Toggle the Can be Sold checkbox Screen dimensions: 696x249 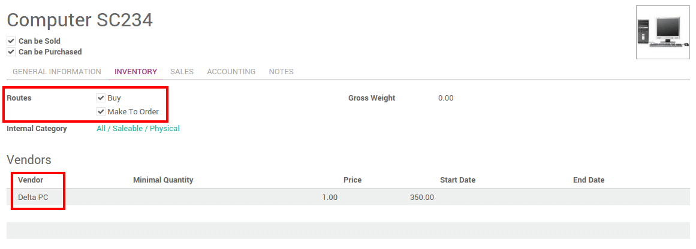(11, 41)
